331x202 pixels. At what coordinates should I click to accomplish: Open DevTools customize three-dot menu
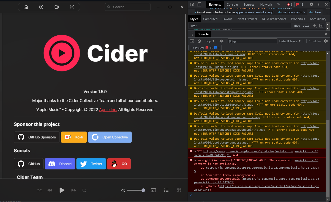(x=319, y=4)
